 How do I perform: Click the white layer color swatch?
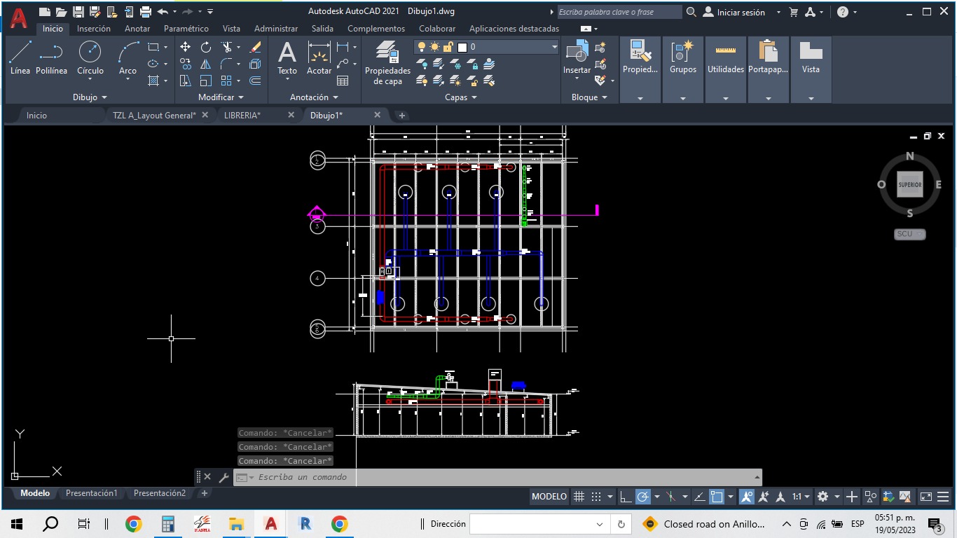click(x=462, y=47)
